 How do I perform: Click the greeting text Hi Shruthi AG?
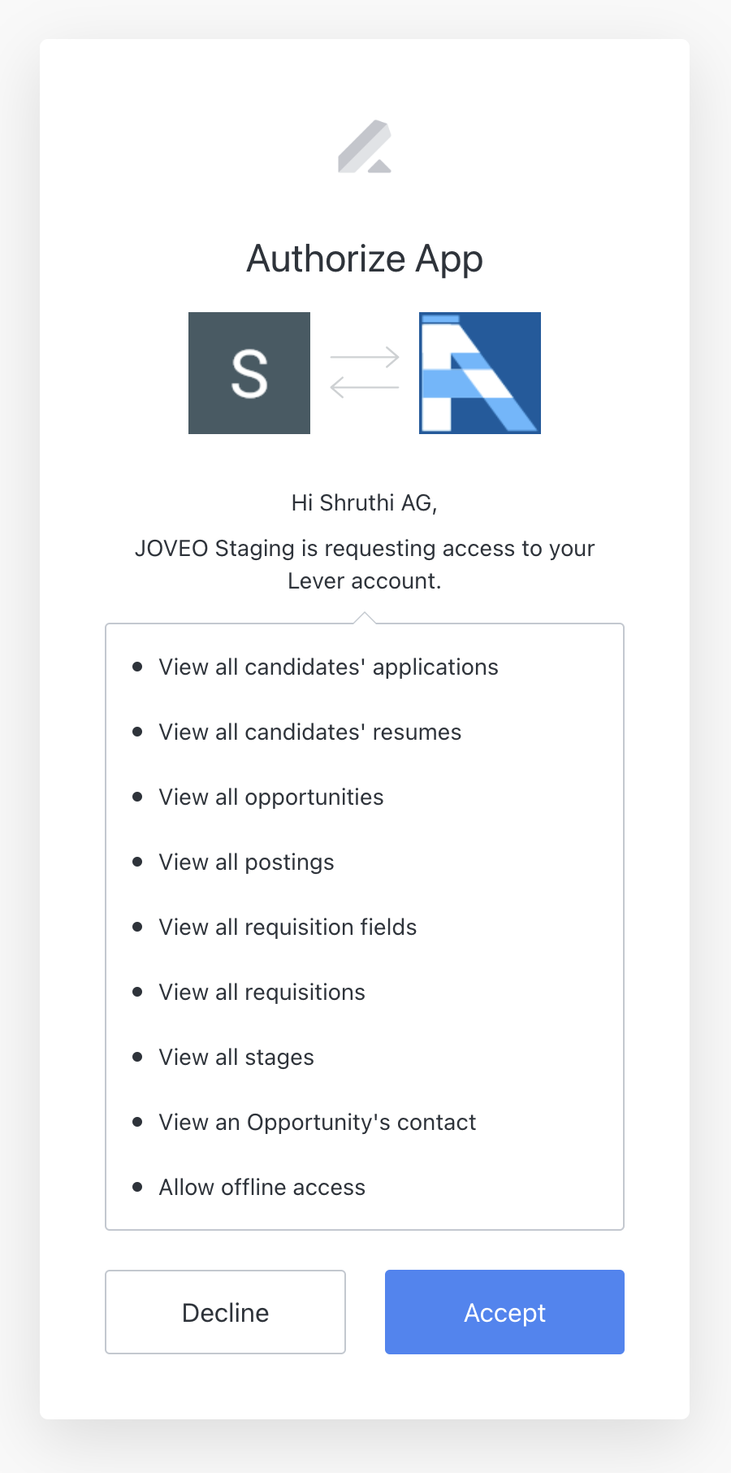[x=365, y=503]
